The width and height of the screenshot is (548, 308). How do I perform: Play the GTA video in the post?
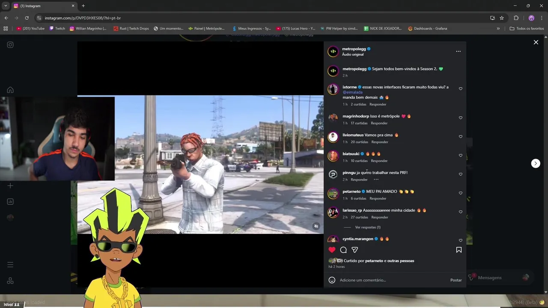200,164
